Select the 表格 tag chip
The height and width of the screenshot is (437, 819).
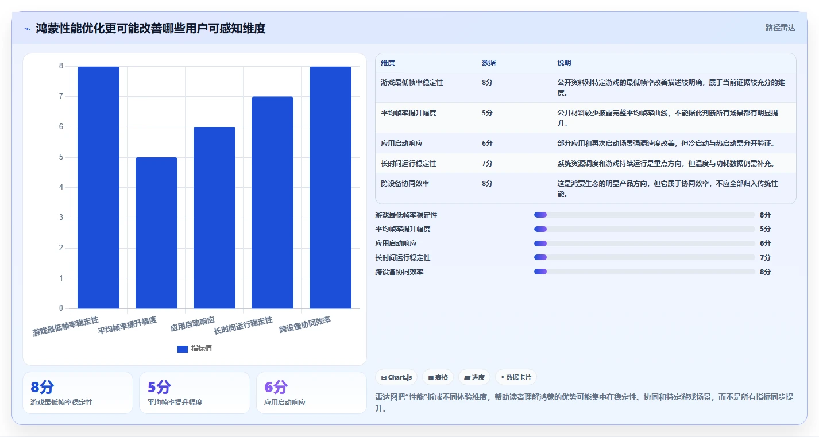click(x=438, y=377)
